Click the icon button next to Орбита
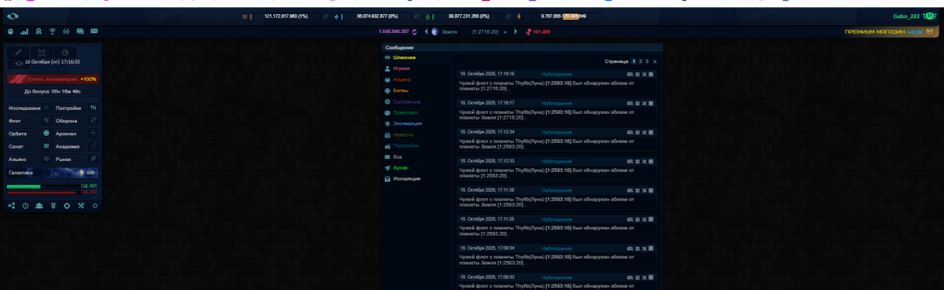 (46, 134)
